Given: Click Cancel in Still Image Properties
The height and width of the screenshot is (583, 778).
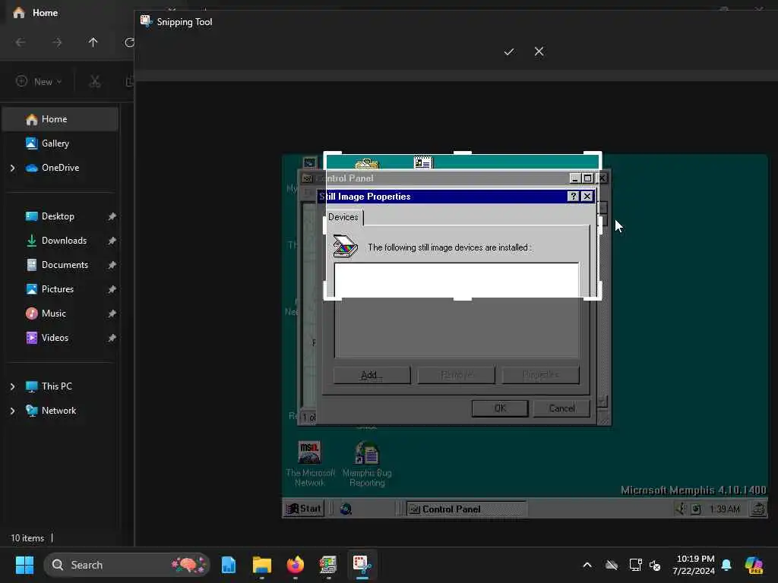Looking at the screenshot, I should tap(561, 408).
